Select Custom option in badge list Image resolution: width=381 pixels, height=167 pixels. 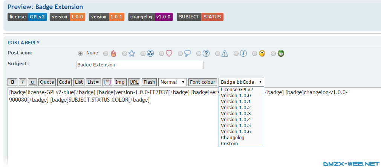click(230, 144)
